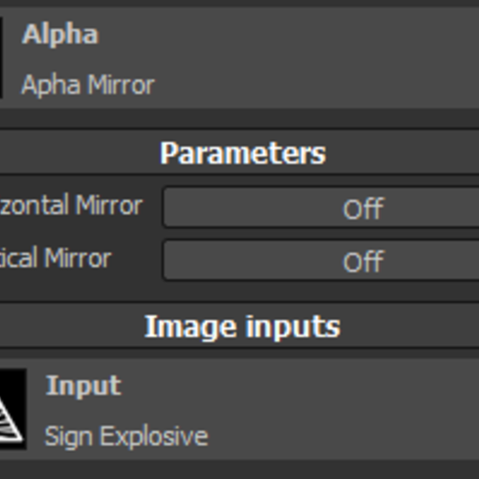Viewport: 479px width, 479px height.
Task: Click the Alpha preview thumbnail
Action: pyautogui.click(x=1, y=58)
